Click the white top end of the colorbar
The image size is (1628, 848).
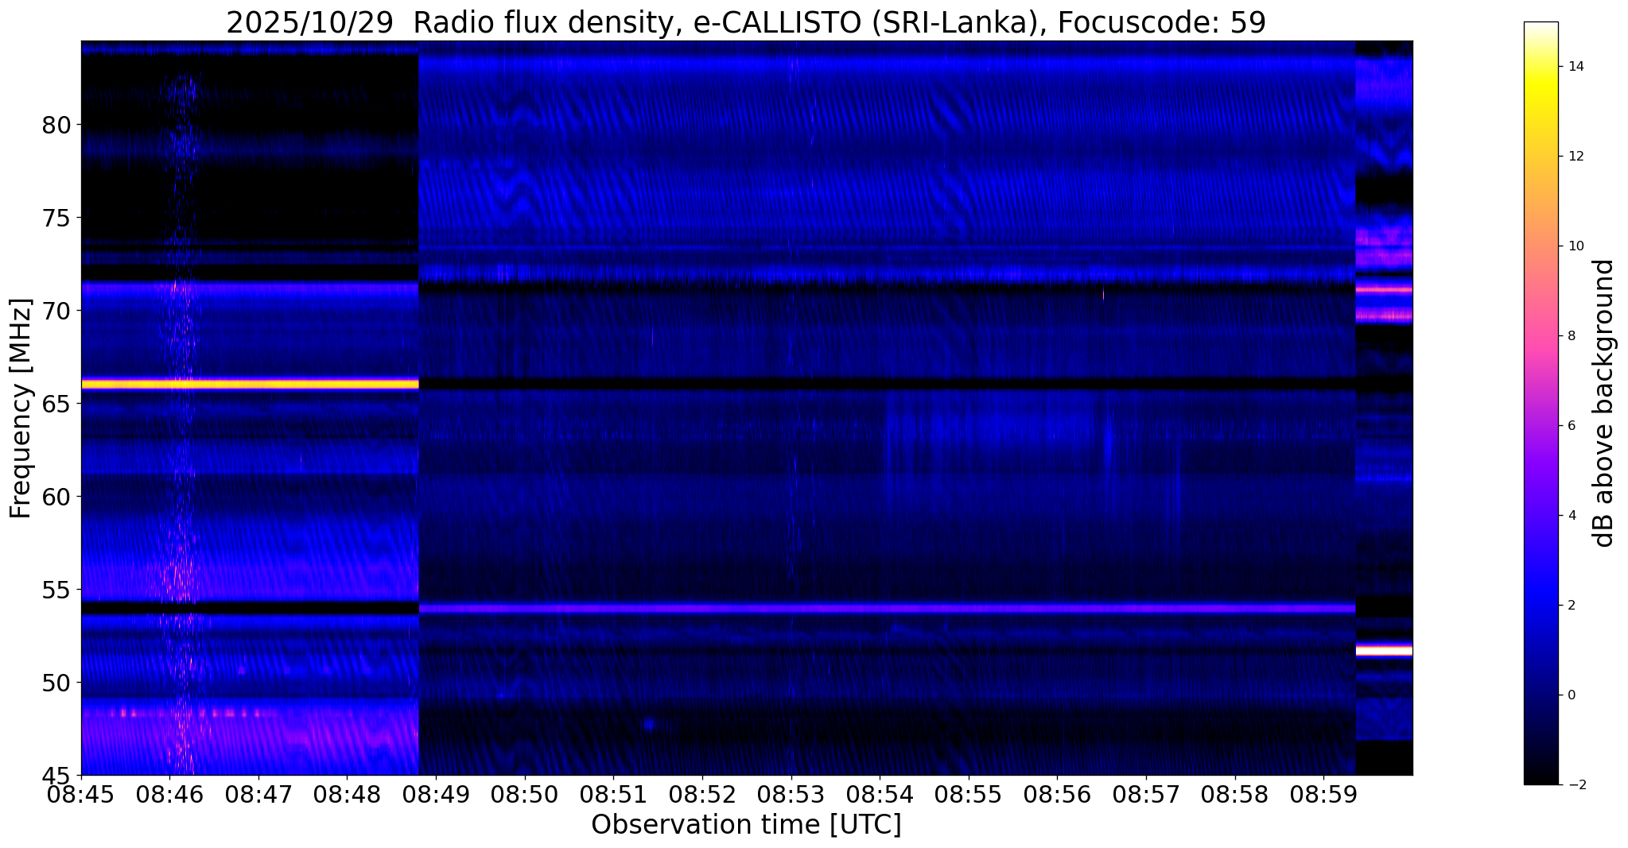click(1541, 27)
